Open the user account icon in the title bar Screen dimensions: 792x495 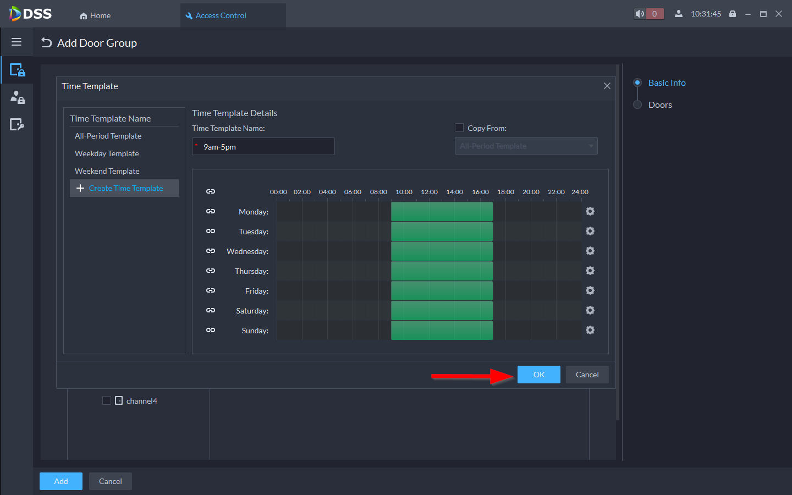(679, 14)
